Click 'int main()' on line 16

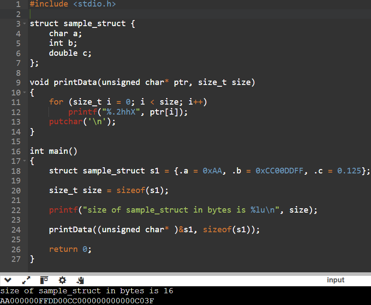pos(53,151)
